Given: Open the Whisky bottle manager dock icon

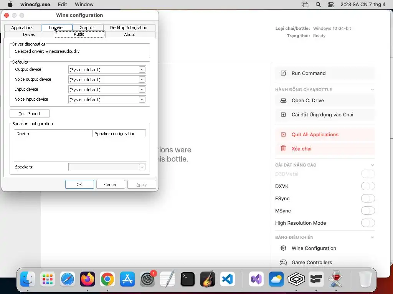Looking at the screenshot, I should coord(316,279).
